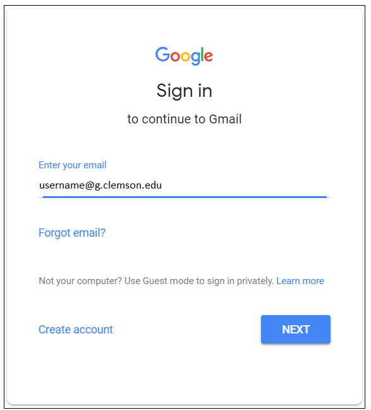Click the yellow o in Google logo
The image size is (371, 410).
click(185, 56)
